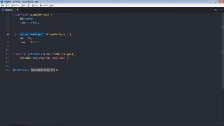Click the 'interface' keyword on line 1
The height and width of the screenshot is (126, 224).
click(x=20, y=15)
